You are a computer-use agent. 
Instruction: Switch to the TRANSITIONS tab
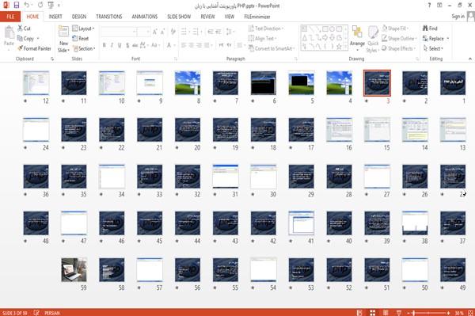point(109,17)
